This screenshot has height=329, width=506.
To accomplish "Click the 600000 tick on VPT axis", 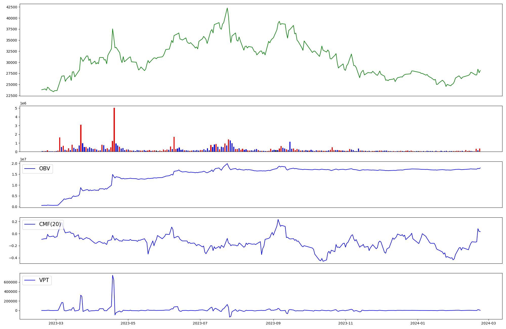I will tap(11, 282).
